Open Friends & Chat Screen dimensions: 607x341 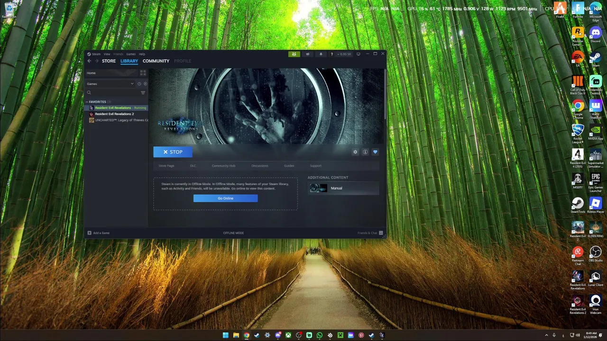pyautogui.click(x=370, y=233)
